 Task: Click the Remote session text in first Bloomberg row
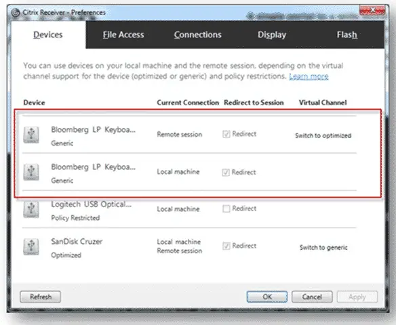pos(179,134)
